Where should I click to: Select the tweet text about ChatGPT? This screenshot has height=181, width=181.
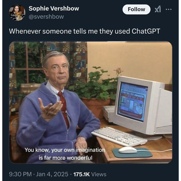click(84, 31)
